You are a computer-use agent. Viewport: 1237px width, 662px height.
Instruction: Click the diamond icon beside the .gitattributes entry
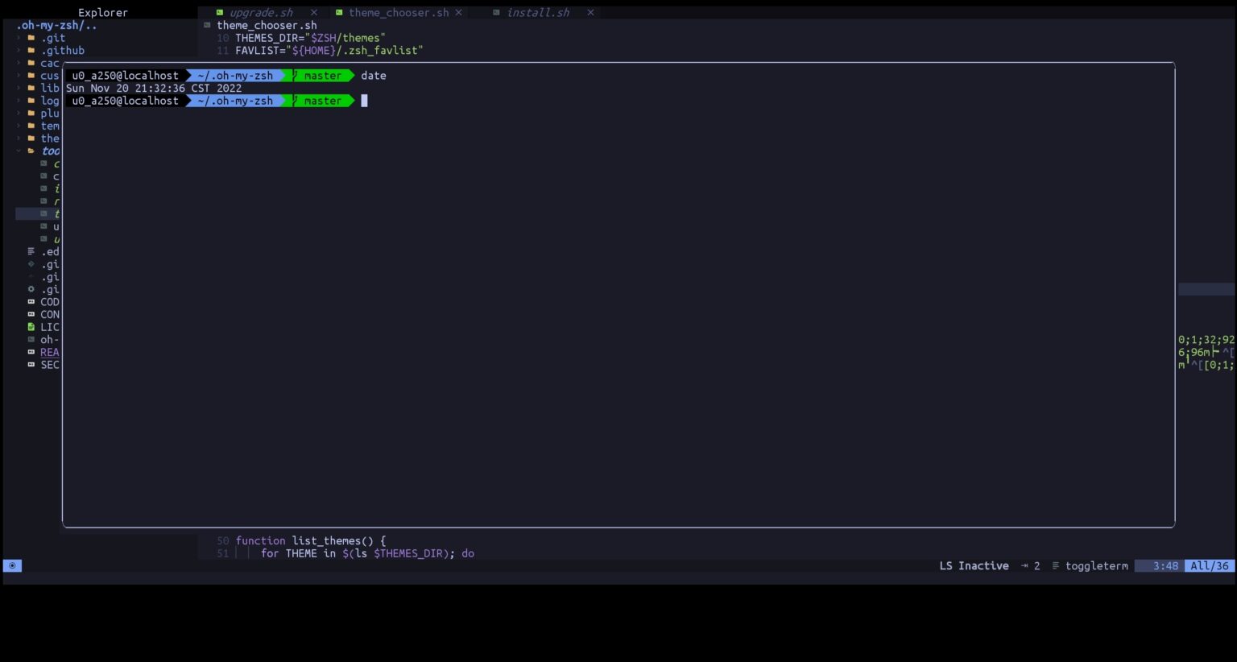[30, 264]
